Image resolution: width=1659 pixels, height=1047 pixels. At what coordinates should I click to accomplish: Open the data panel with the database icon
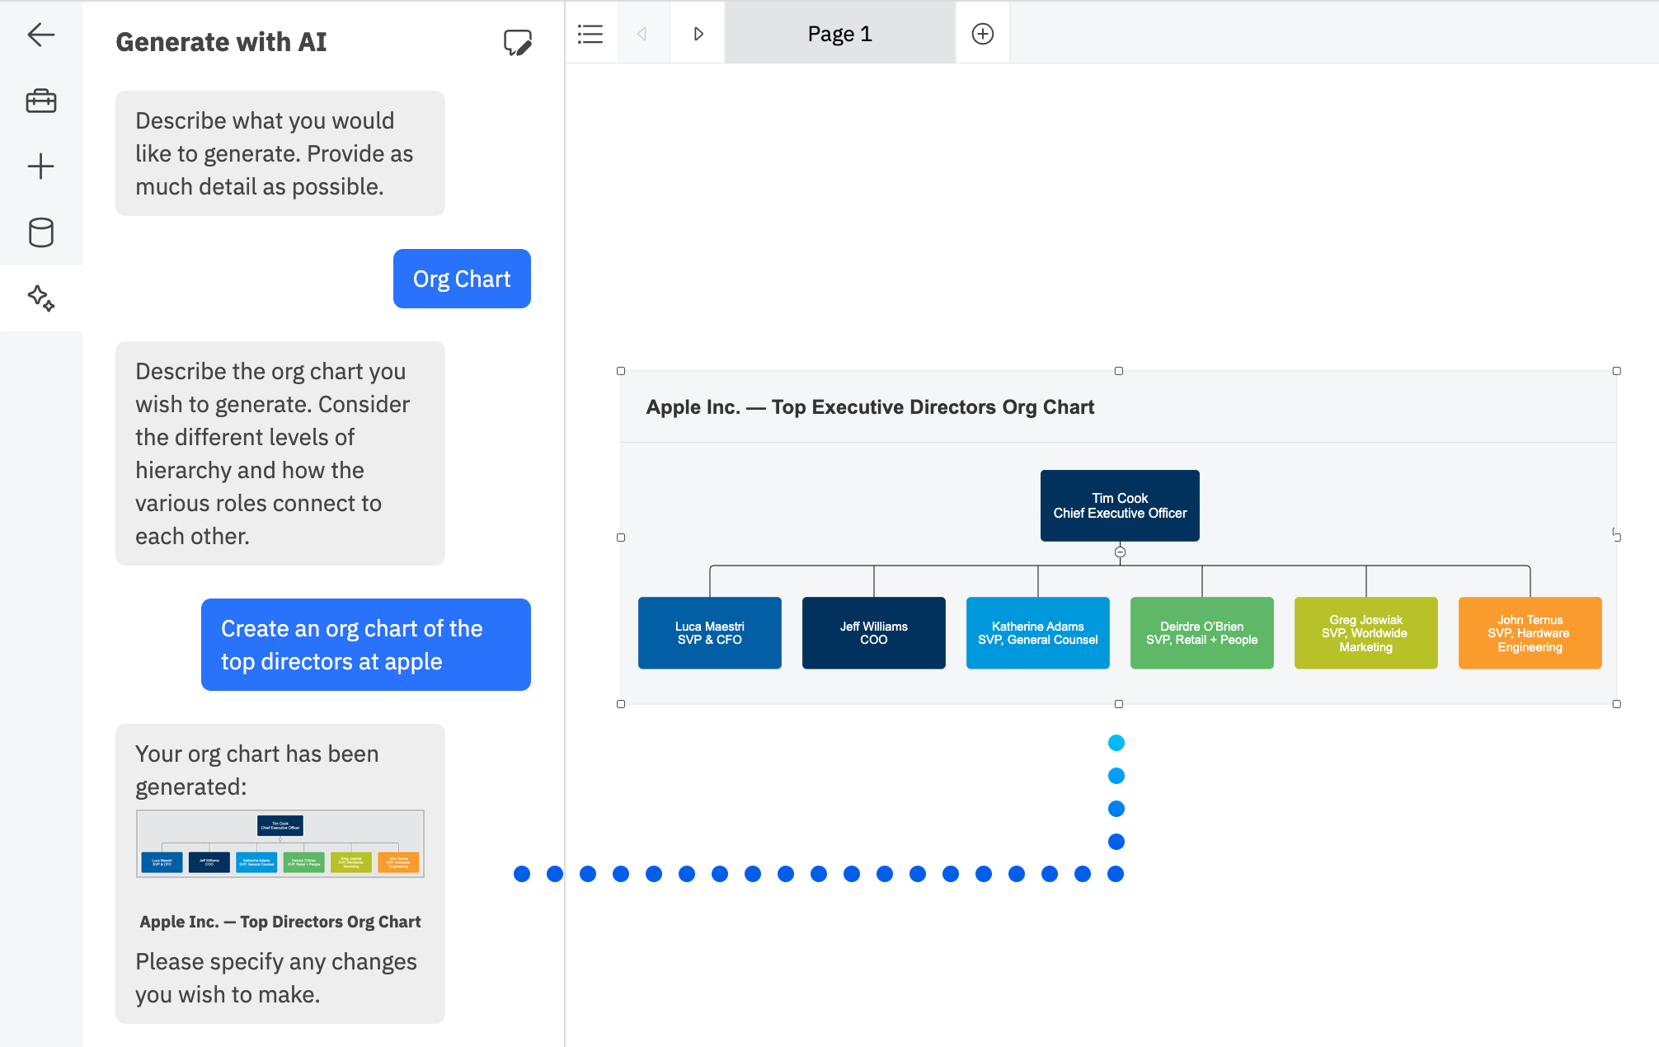[40, 232]
